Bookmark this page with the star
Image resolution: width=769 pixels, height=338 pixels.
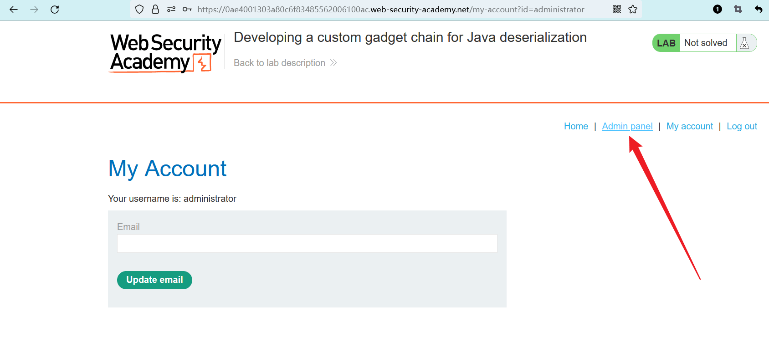[x=633, y=10]
